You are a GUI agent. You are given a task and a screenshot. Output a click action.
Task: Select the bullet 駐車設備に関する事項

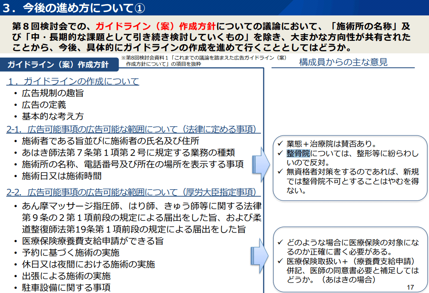[66, 288]
